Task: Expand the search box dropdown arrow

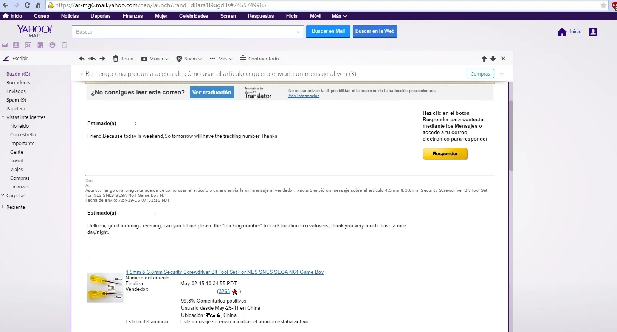Action: click(x=298, y=32)
